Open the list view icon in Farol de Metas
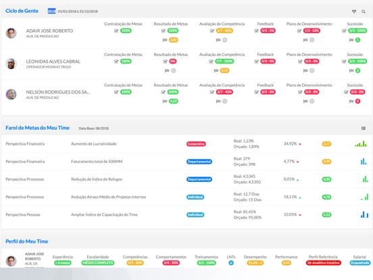The height and width of the screenshot is (280, 373). pos(364,129)
